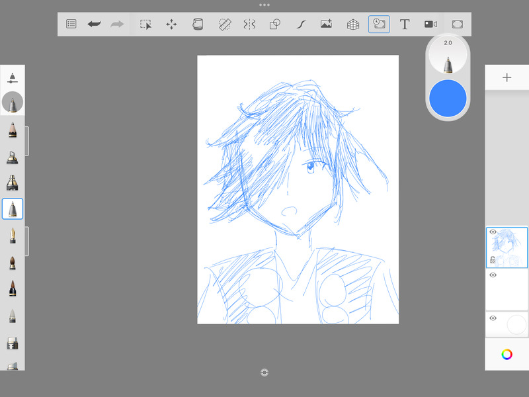
Task: Open the blue current color puck
Action: click(448, 98)
